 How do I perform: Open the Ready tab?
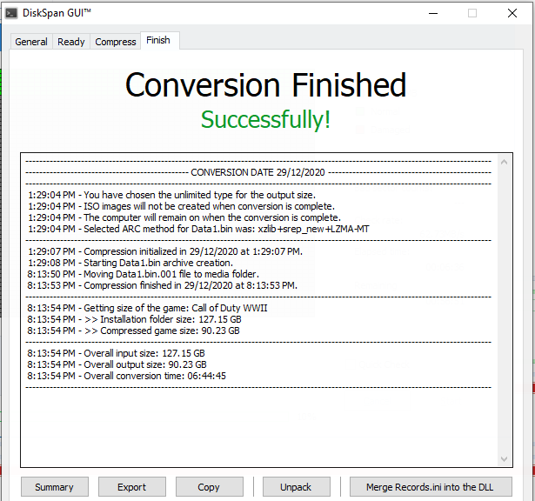(71, 42)
